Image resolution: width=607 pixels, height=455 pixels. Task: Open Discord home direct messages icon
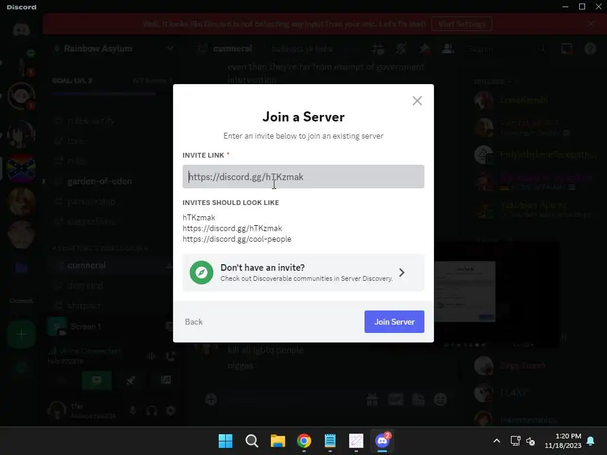[21, 30]
